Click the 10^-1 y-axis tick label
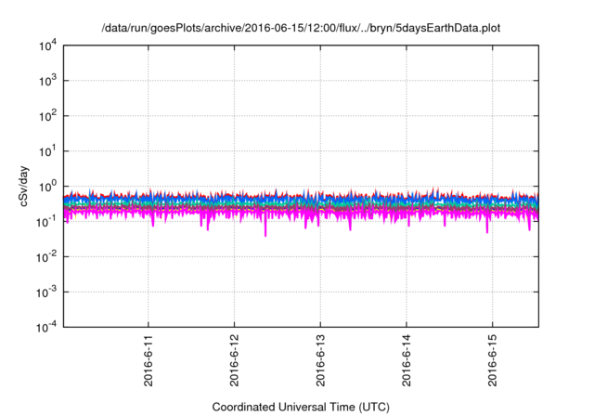Viewport: 594px width, 416px height. pyautogui.click(x=46, y=222)
